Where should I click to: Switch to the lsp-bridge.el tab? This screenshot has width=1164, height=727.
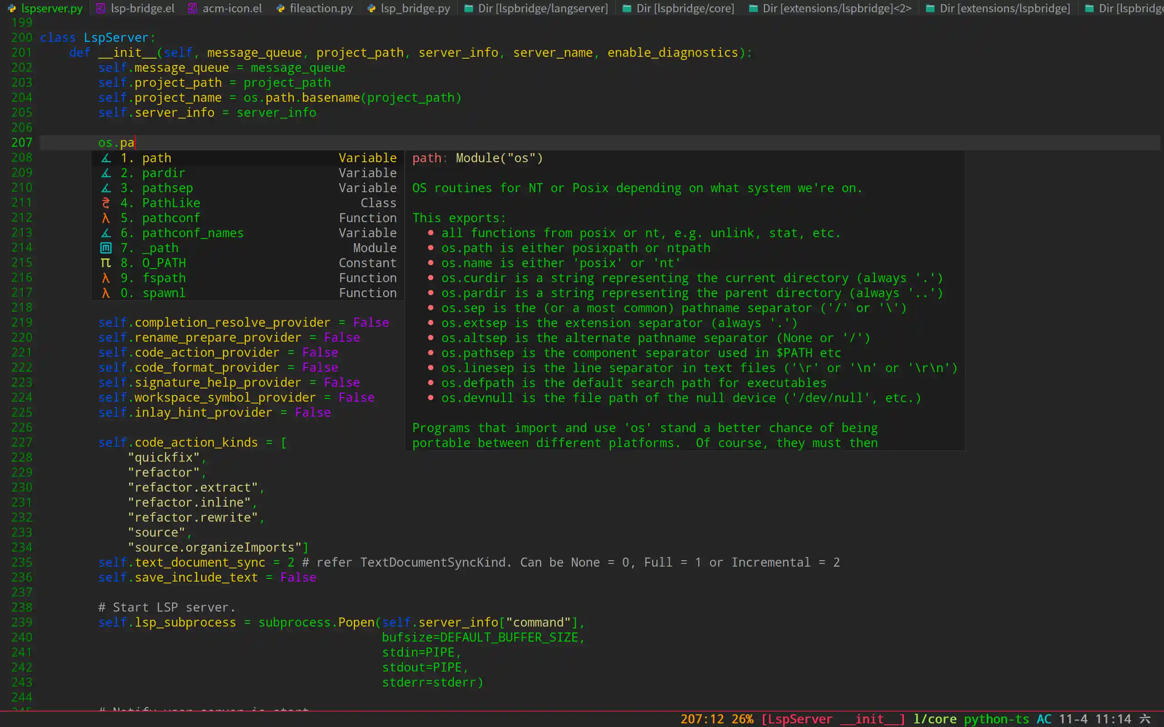point(142,8)
